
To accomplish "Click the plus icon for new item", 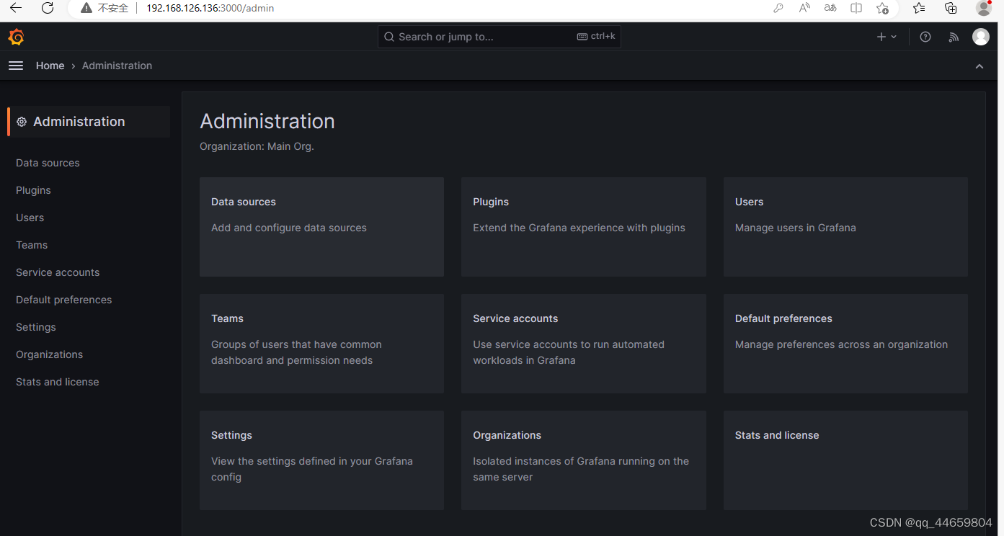I will (x=881, y=37).
